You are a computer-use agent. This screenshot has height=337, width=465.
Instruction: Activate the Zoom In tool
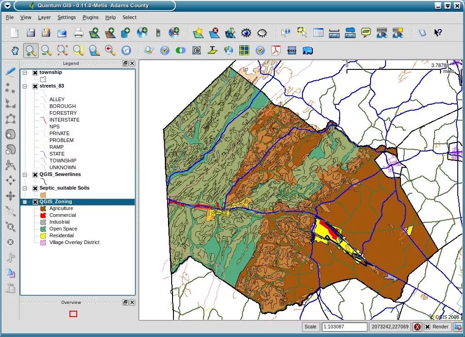pos(30,50)
